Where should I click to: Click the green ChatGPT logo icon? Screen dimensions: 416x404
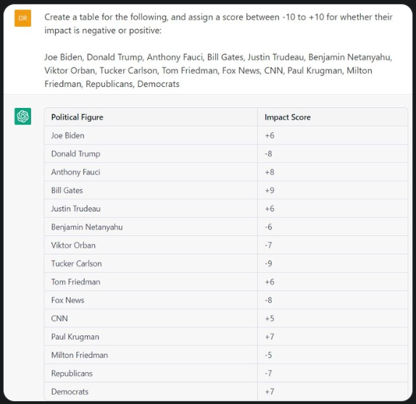(22, 116)
